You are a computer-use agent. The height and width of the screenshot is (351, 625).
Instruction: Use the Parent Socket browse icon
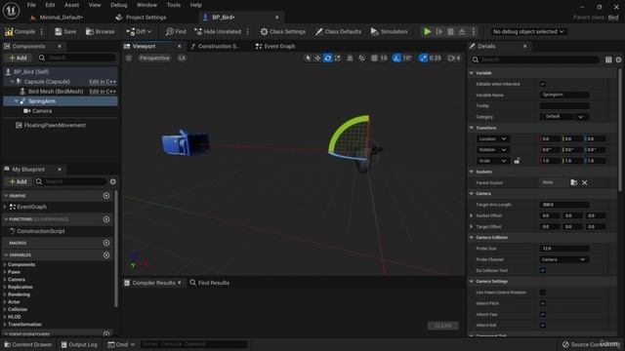[573, 182]
